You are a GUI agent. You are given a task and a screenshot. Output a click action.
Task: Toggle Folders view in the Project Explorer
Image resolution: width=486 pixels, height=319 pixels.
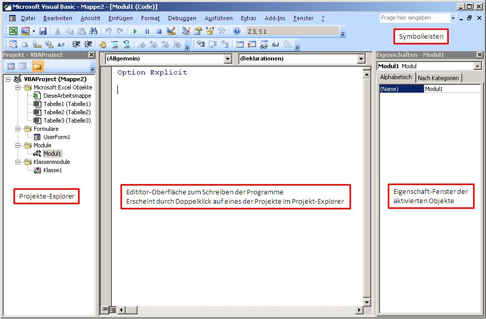pyautogui.click(x=37, y=66)
